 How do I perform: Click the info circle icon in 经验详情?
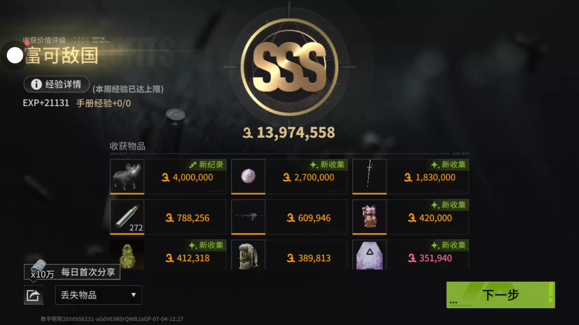(x=36, y=84)
